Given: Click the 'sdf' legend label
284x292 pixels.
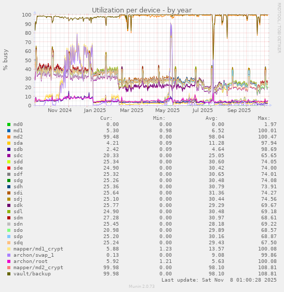Looking at the screenshot, I should [18, 174].
